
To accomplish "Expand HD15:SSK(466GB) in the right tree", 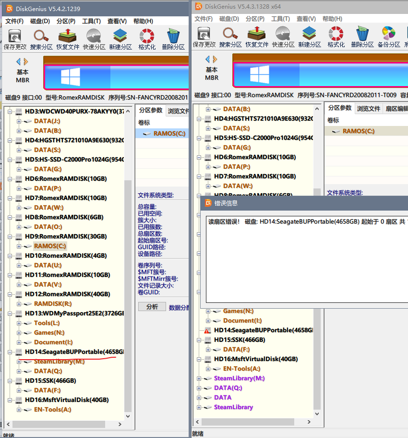I will (x=198, y=339).
